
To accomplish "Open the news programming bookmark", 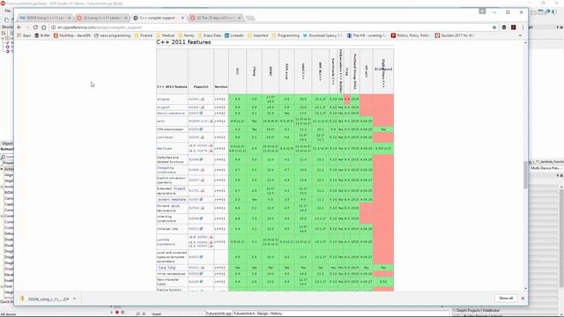I will [112, 35].
